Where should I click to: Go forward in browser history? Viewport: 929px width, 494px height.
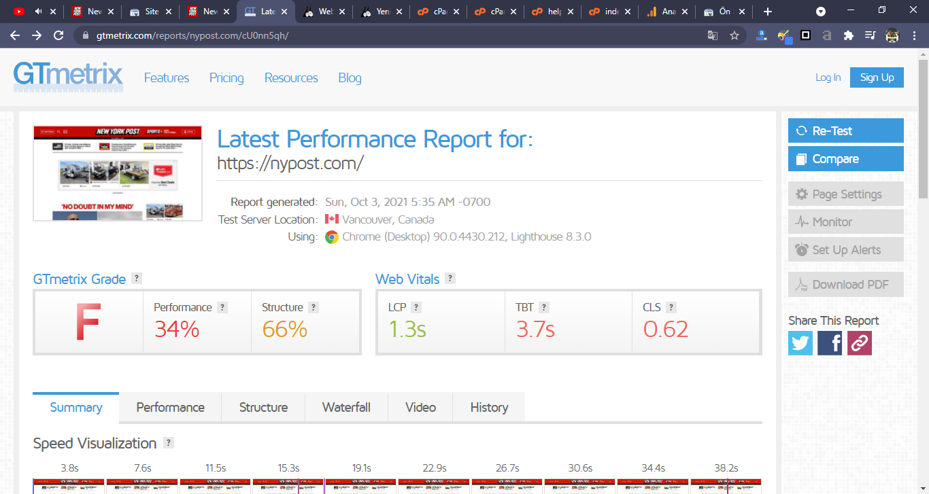click(x=37, y=35)
